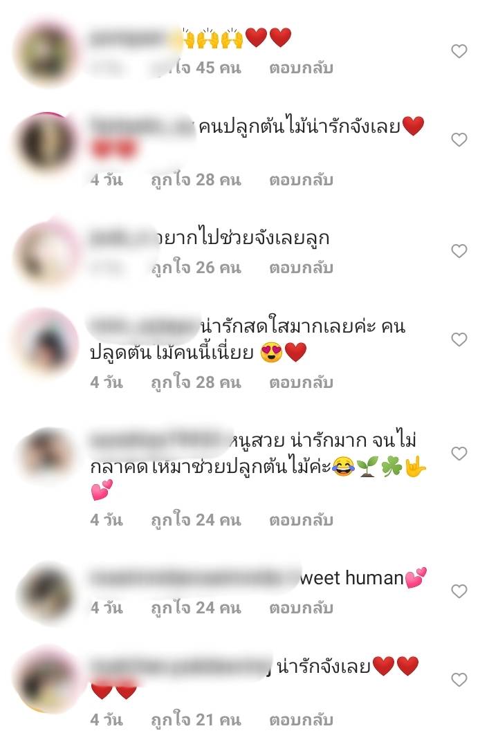Reply to the 'weet human' comment
The image size is (498, 742).
click(301, 608)
